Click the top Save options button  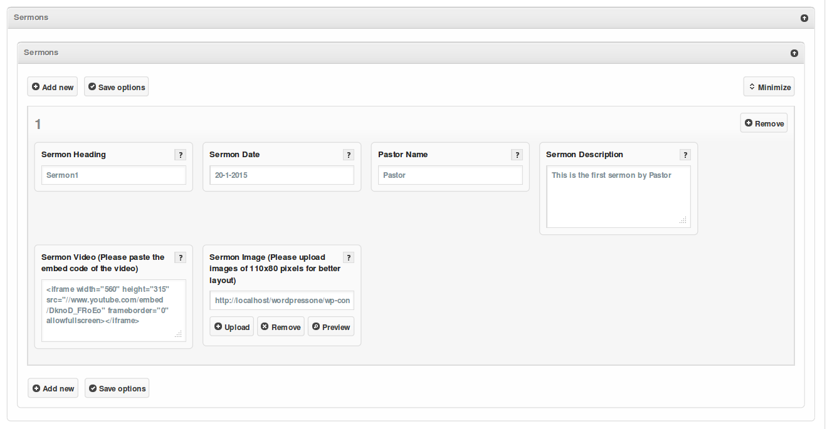point(117,87)
